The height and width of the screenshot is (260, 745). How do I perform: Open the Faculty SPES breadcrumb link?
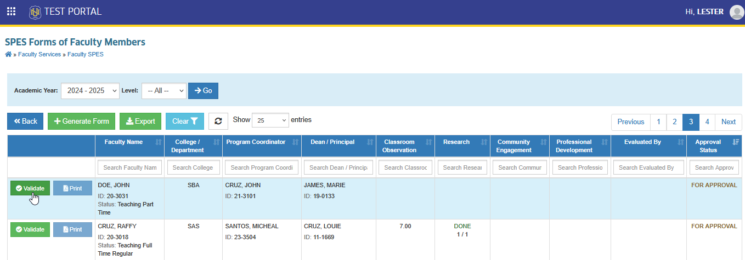[x=86, y=55]
